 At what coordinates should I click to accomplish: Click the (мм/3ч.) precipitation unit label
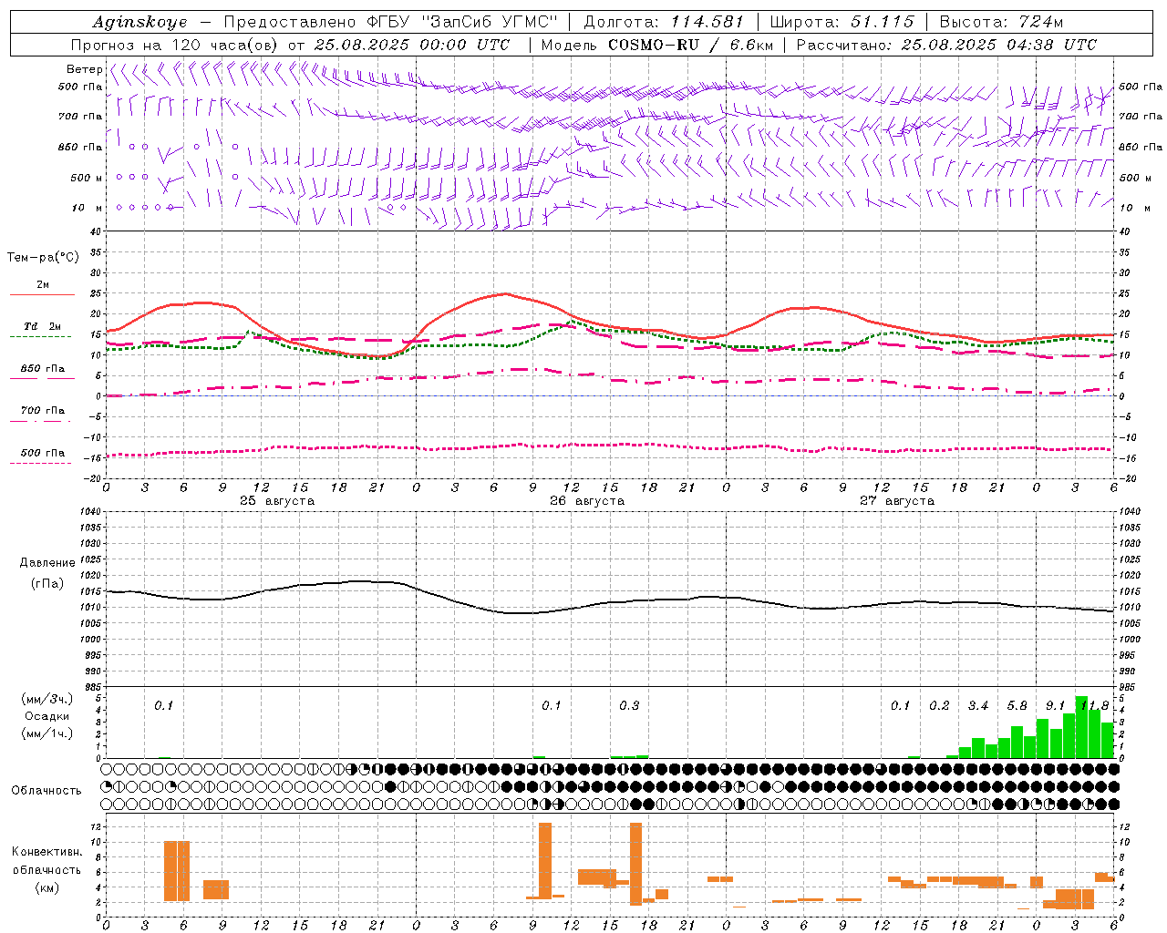coord(46,699)
